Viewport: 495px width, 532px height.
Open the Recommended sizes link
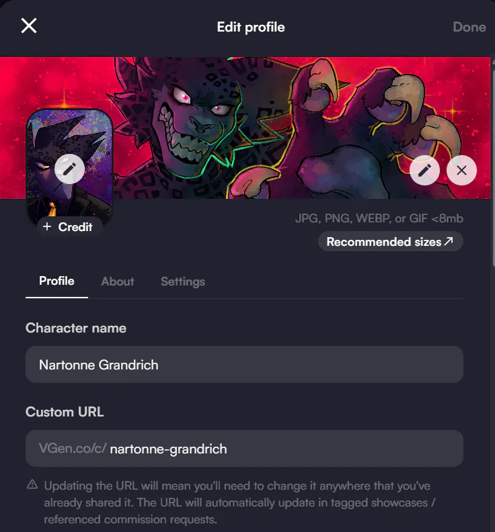[383, 242]
